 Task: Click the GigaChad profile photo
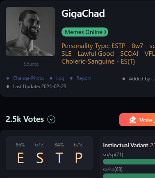point(30,32)
